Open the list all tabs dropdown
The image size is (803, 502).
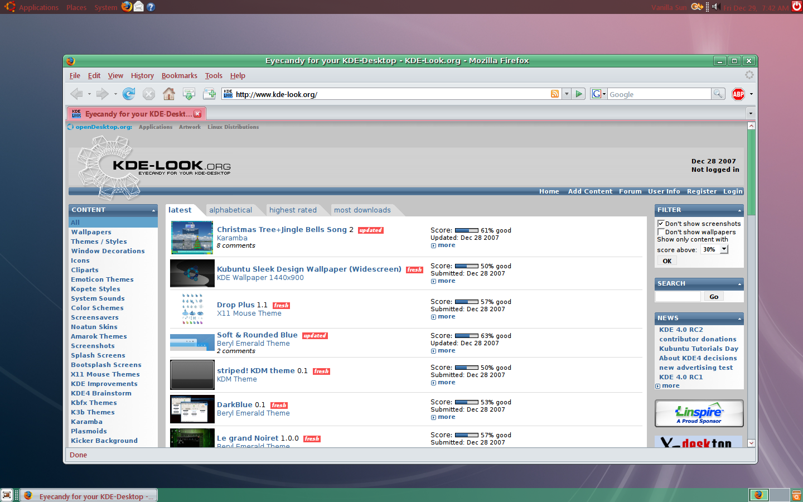751,113
